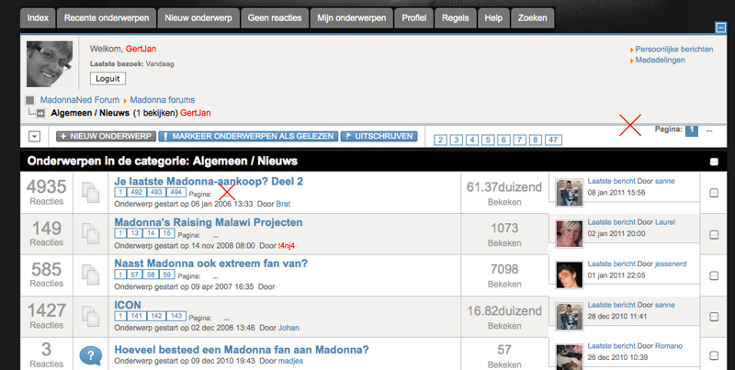Go to category page 3

pyautogui.click(x=456, y=140)
